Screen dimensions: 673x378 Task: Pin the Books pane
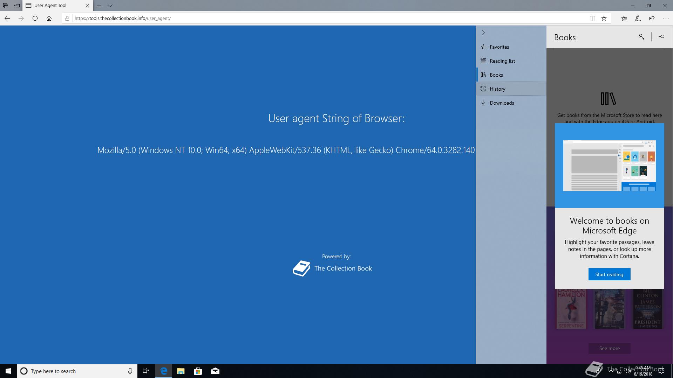tap(662, 37)
